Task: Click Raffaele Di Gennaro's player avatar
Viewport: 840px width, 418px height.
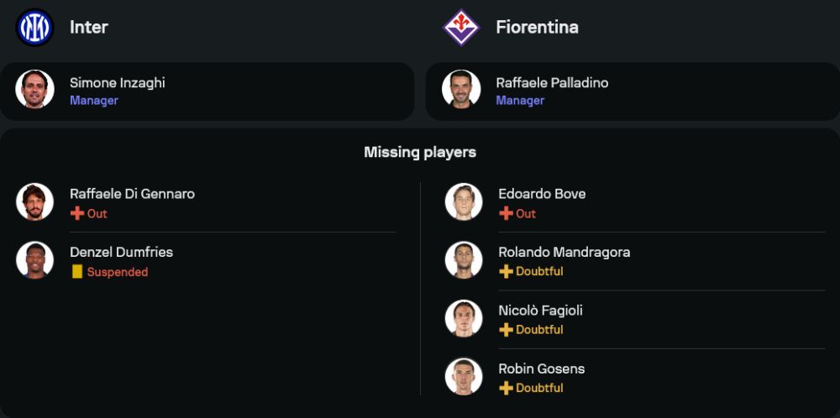Action: pyautogui.click(x=34, y=202)
